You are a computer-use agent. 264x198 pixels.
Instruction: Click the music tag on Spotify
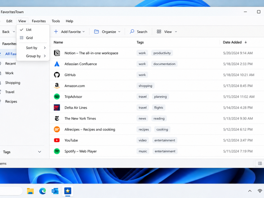pos(143,151)
